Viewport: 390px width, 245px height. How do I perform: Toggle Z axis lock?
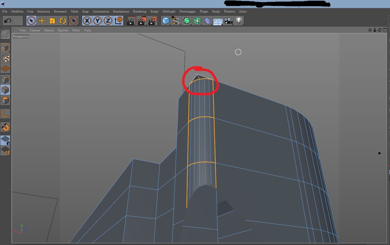click(x=108, y=21)
